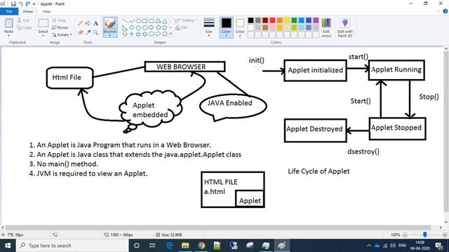
Task: Click the Paste clipboard icon
Action: (x=8, y=23)
